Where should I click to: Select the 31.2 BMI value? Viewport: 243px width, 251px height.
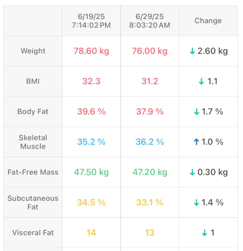150,81
